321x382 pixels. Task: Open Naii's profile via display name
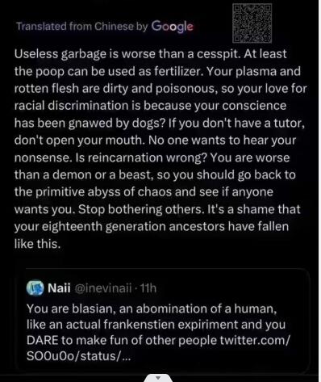(x=59, y=288)
